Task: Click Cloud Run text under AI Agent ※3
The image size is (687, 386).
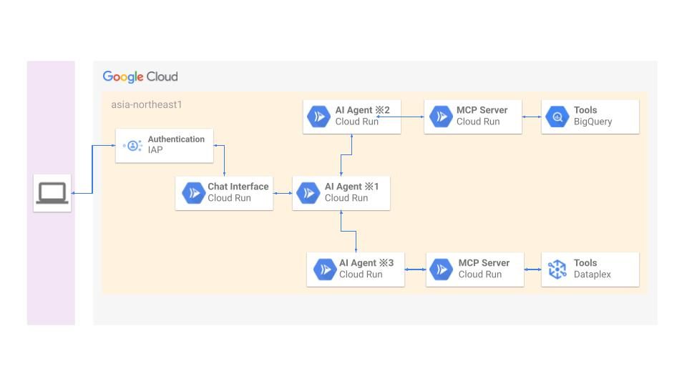Action: (x=361, y=274)
